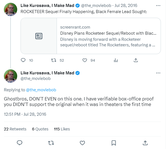Share the first Rocketeer tweet
167x149 pixels.
point(136,60)
